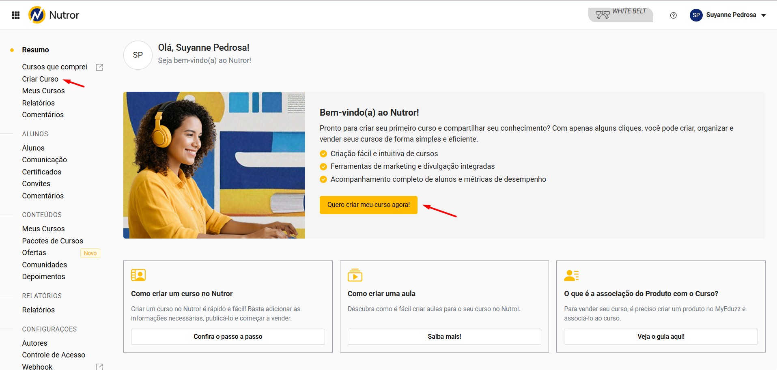
Task: Open Depoimentos in the sidebar
Action: pyautogui.click(x=44, y=277)
